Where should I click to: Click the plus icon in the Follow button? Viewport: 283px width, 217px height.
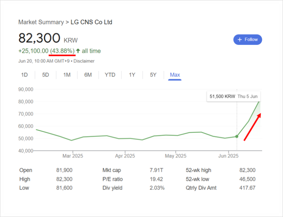click(240, 40)
